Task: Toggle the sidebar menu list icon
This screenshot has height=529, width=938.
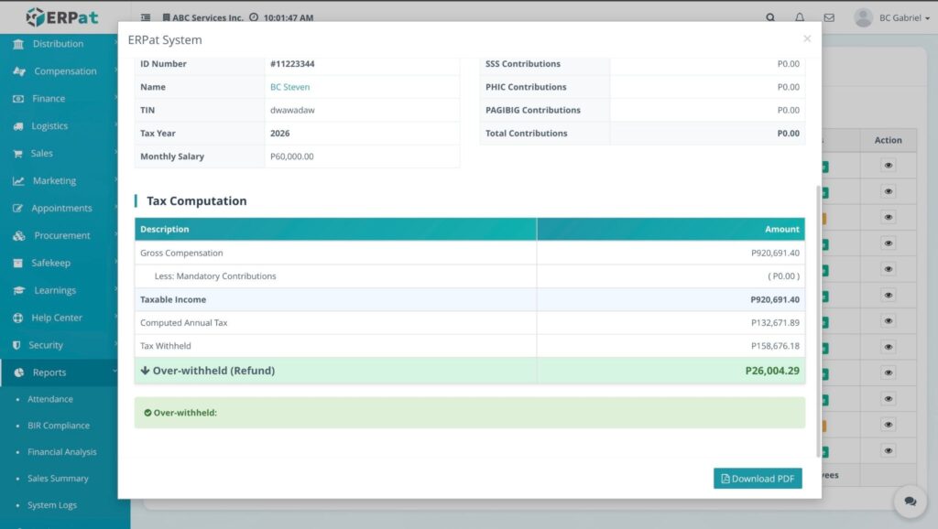Action: tap(146, 17)
